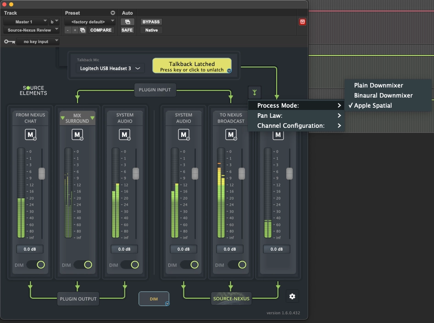Click the left System Audio fader handle

136,174
